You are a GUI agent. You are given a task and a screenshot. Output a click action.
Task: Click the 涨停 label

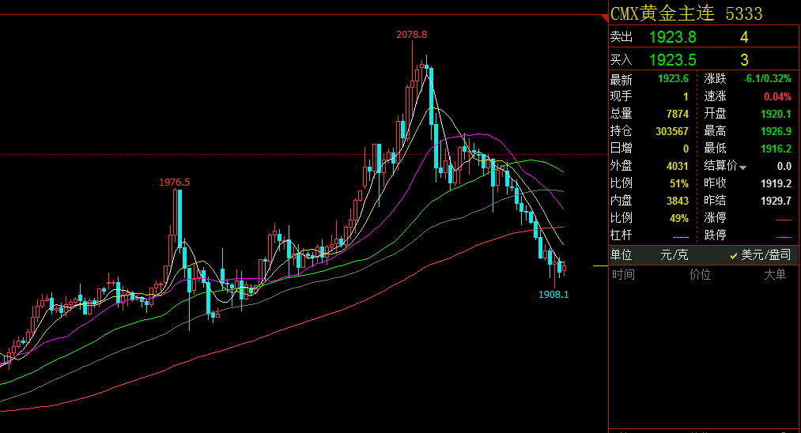pos(715,217)
